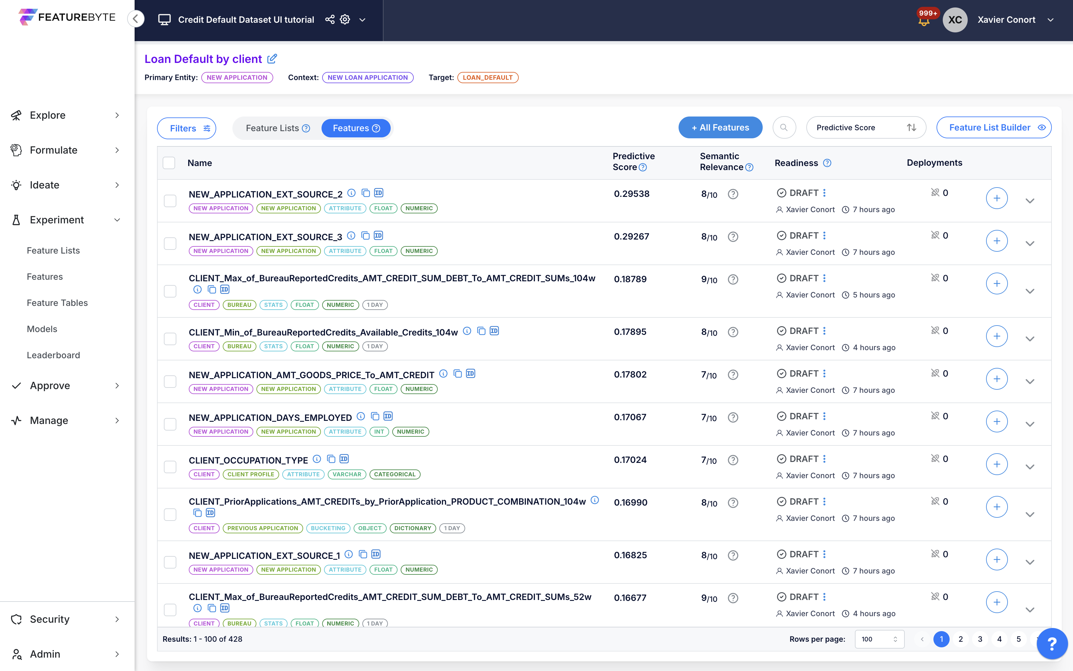Image resolution: width=1073 pixels, height=671 pixels.
Task: Click info icon of NEW_APPLICATION_EXT_SOURCE_2
Action: [x=351, y=193]
